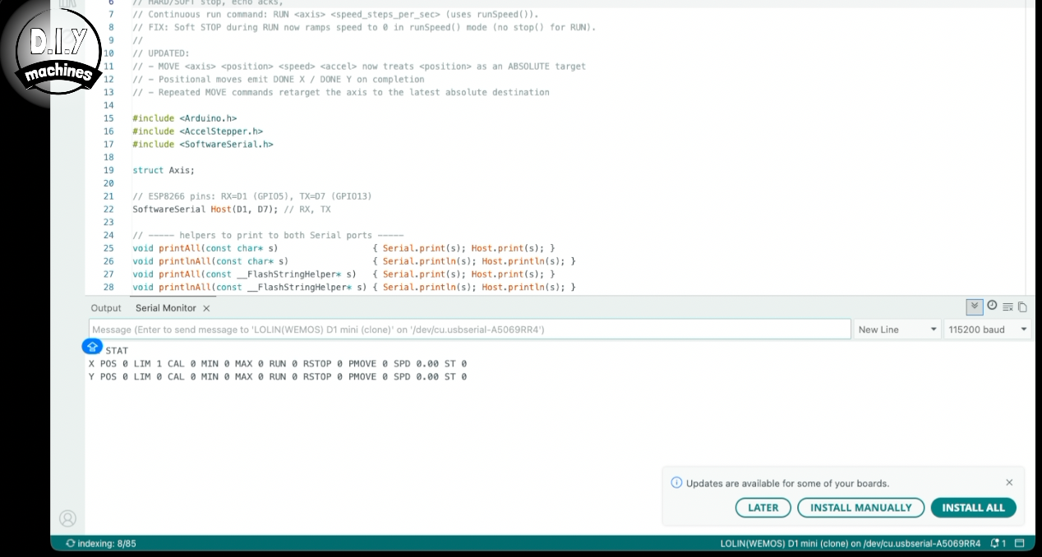Copy serial output with the pages icon
Image resolution: width=1042 pixels, height=557 pixels.
click(1022, 307)
